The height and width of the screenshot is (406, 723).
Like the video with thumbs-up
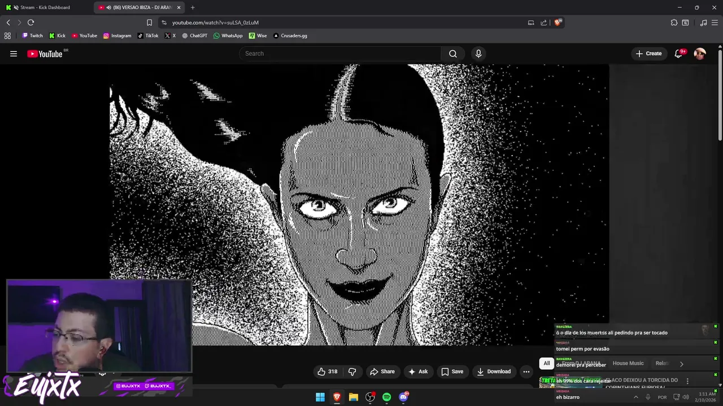(x=328, y=372)
